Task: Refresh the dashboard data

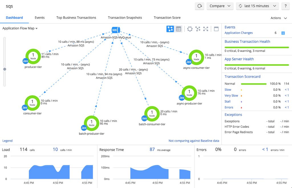Action: point(199,6)
